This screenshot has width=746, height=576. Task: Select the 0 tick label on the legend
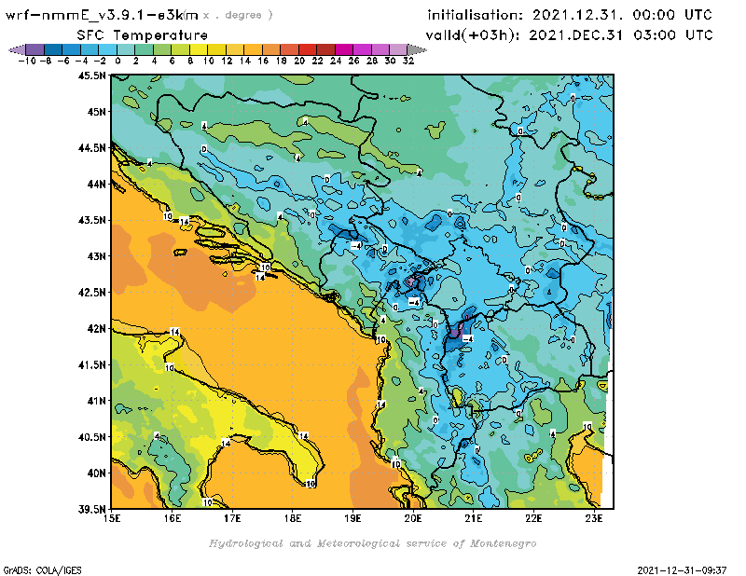click(117, 61)
